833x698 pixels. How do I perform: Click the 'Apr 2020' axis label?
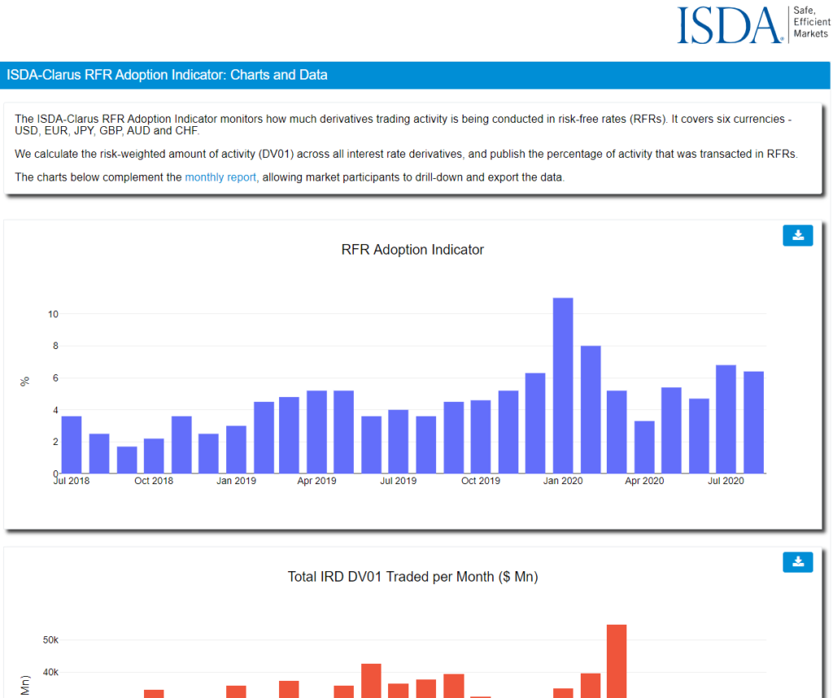coord(644,481)
